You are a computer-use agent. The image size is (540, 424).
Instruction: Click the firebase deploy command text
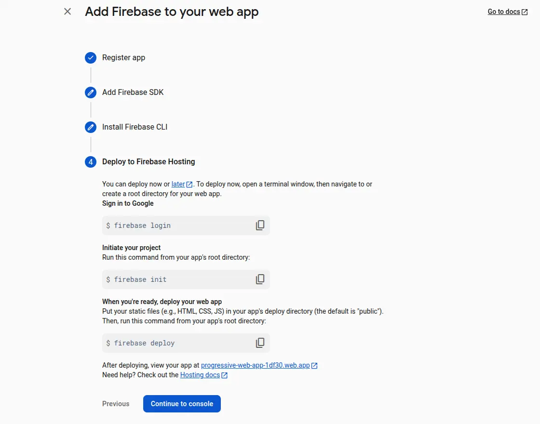pyautogui.click(x=144, y=343)
